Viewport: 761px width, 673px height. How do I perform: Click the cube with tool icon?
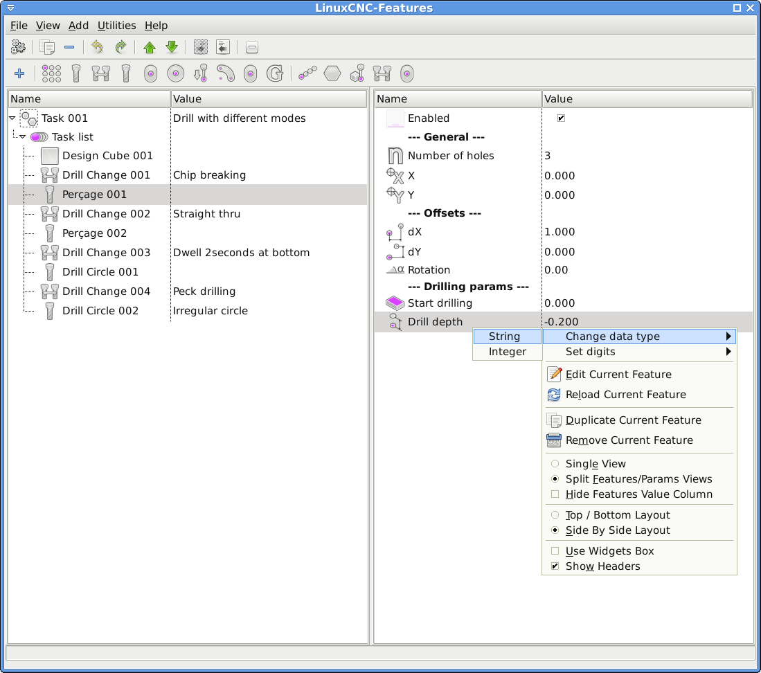(357, 74)
